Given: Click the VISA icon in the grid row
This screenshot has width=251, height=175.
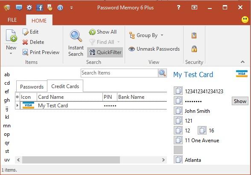Looking at the screenshot, I should tap(28, 106).
